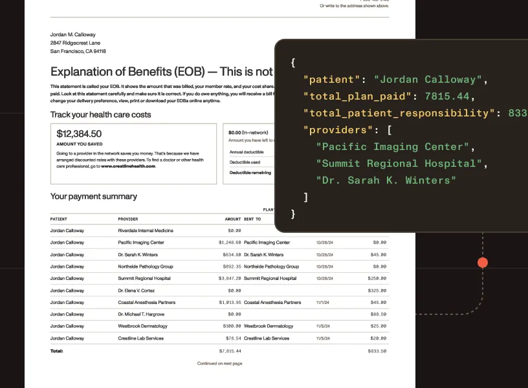528x388 pixels.
Task: Click the "total_patient_responsibility" JSON key
Action: [399, 113]
